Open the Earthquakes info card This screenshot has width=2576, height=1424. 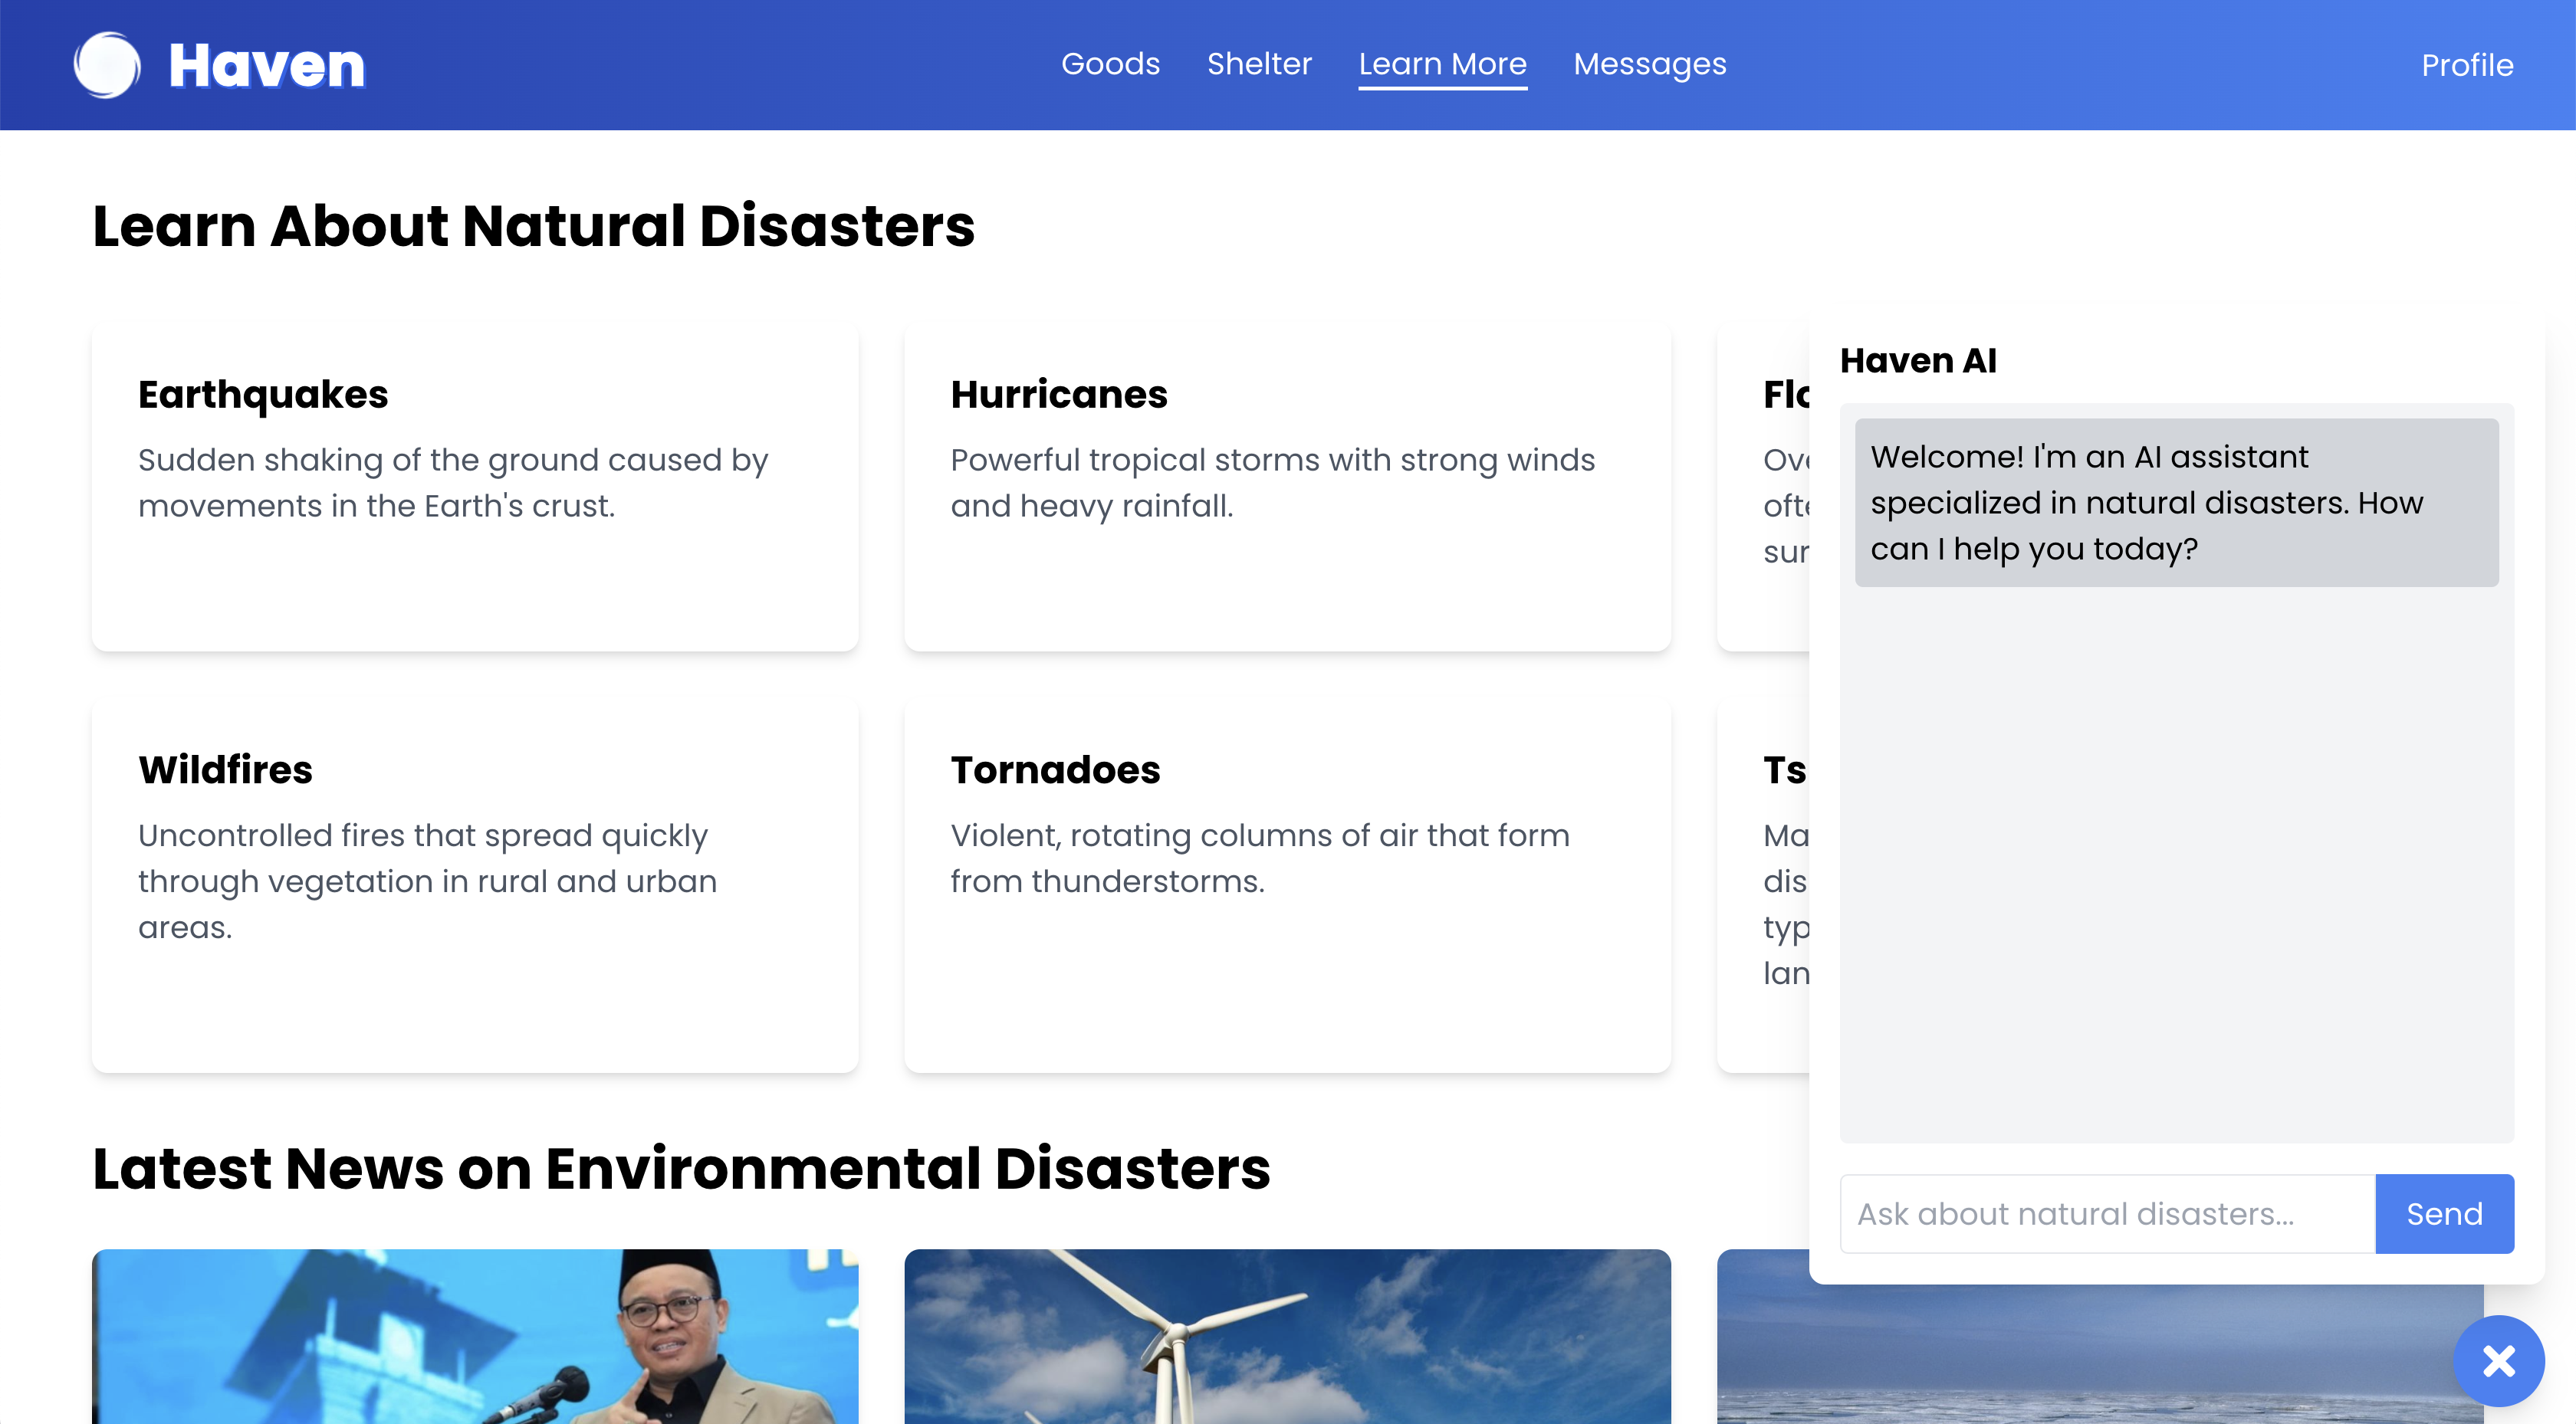point(475,487)
